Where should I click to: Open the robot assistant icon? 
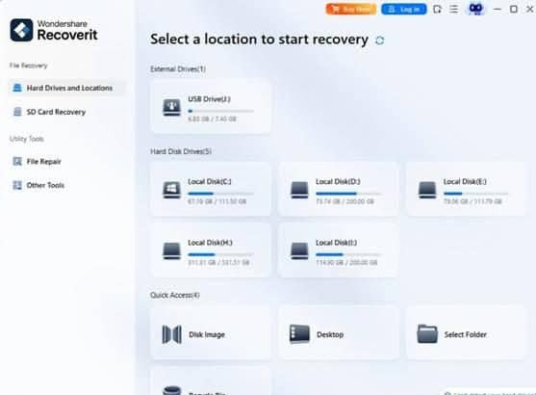click(475, 9)
